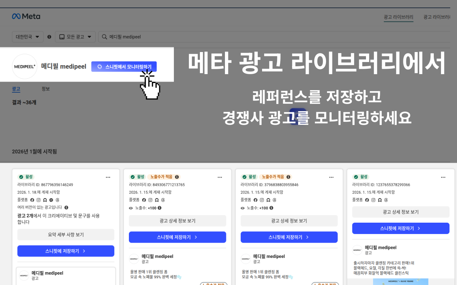Click the Instagram platform icon on ad 867796356146249
This screenshot has width=457, height=285.
[x=39, y=200]
